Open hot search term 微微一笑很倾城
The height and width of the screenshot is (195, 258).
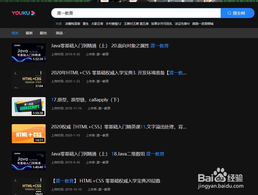[203, 24]
